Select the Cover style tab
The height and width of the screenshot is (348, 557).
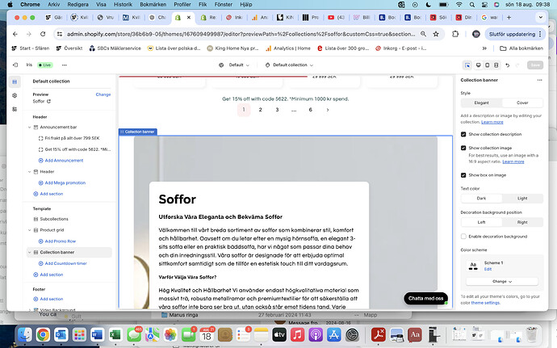[x=522, y=103]
